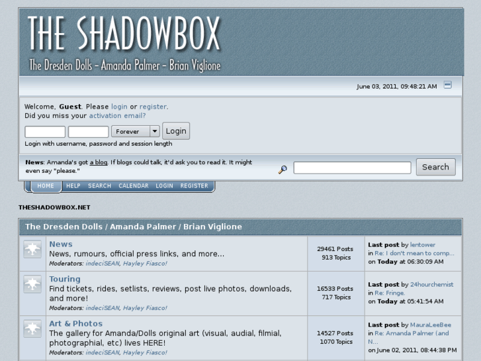Collapse the header with the minus icon

[x=447, y=85]
